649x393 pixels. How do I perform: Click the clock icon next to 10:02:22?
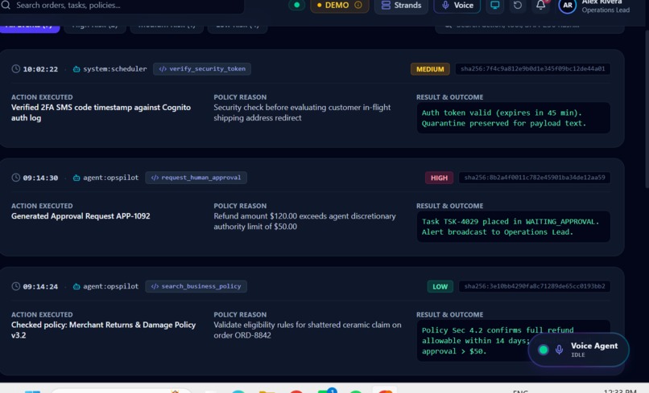pos(16,69)
